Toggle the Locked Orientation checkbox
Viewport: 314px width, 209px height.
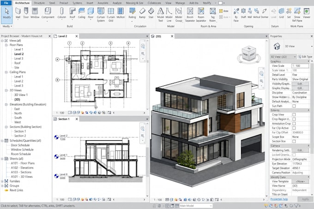coord(294,155)
